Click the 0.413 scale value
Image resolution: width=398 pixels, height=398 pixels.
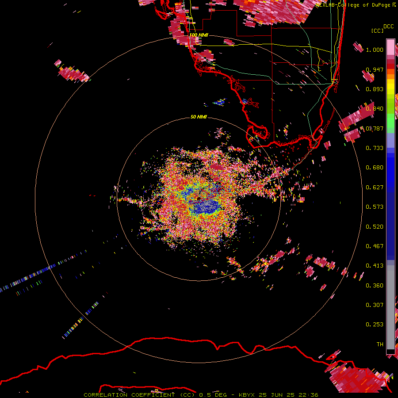(x=375, y=266)
